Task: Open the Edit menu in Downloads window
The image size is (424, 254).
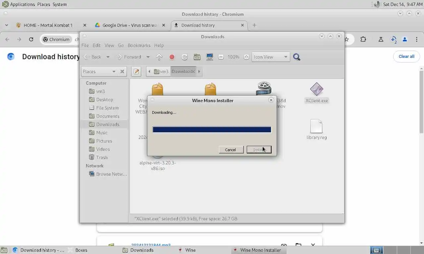Action: pos(96,45)
